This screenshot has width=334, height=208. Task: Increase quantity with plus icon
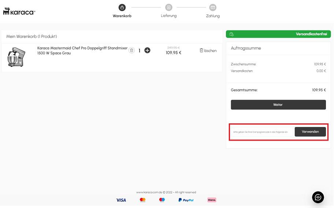147,51
